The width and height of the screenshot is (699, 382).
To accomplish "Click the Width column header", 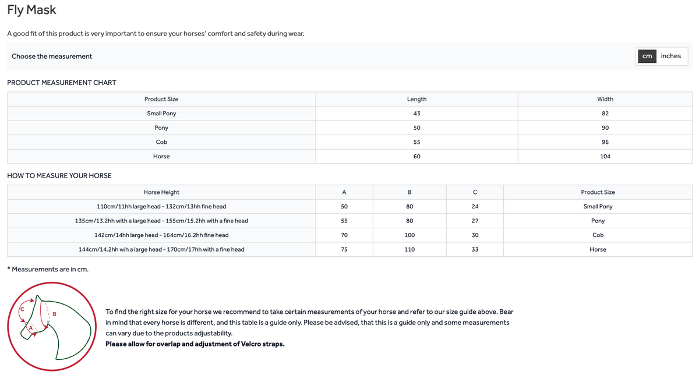I will point(605,99).
